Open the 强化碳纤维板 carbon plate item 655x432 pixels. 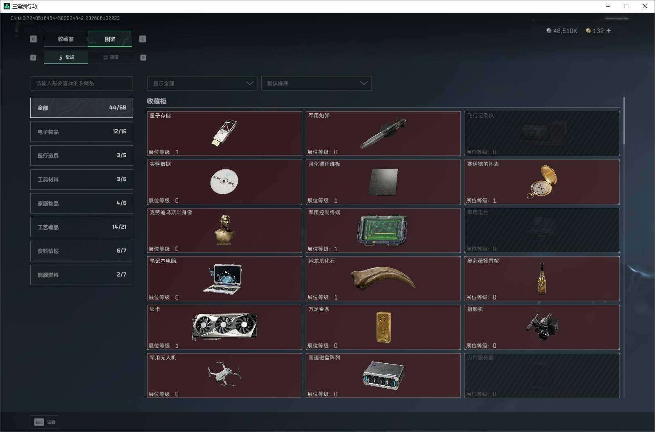383,182
